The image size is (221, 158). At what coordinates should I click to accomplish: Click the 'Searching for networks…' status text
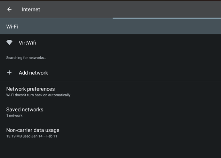pos(26,58)
